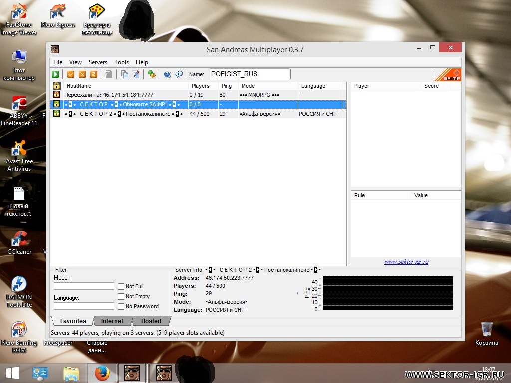Switch to the Hosted tab
The height and width of the screenshot is (383, 511).
click(x=151, y=321)
